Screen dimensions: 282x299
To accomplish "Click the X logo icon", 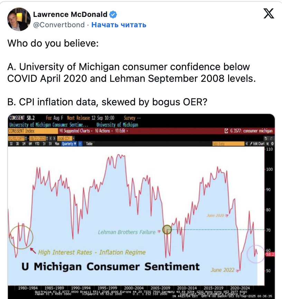I will pyautogui.click(x=269, y=13).
